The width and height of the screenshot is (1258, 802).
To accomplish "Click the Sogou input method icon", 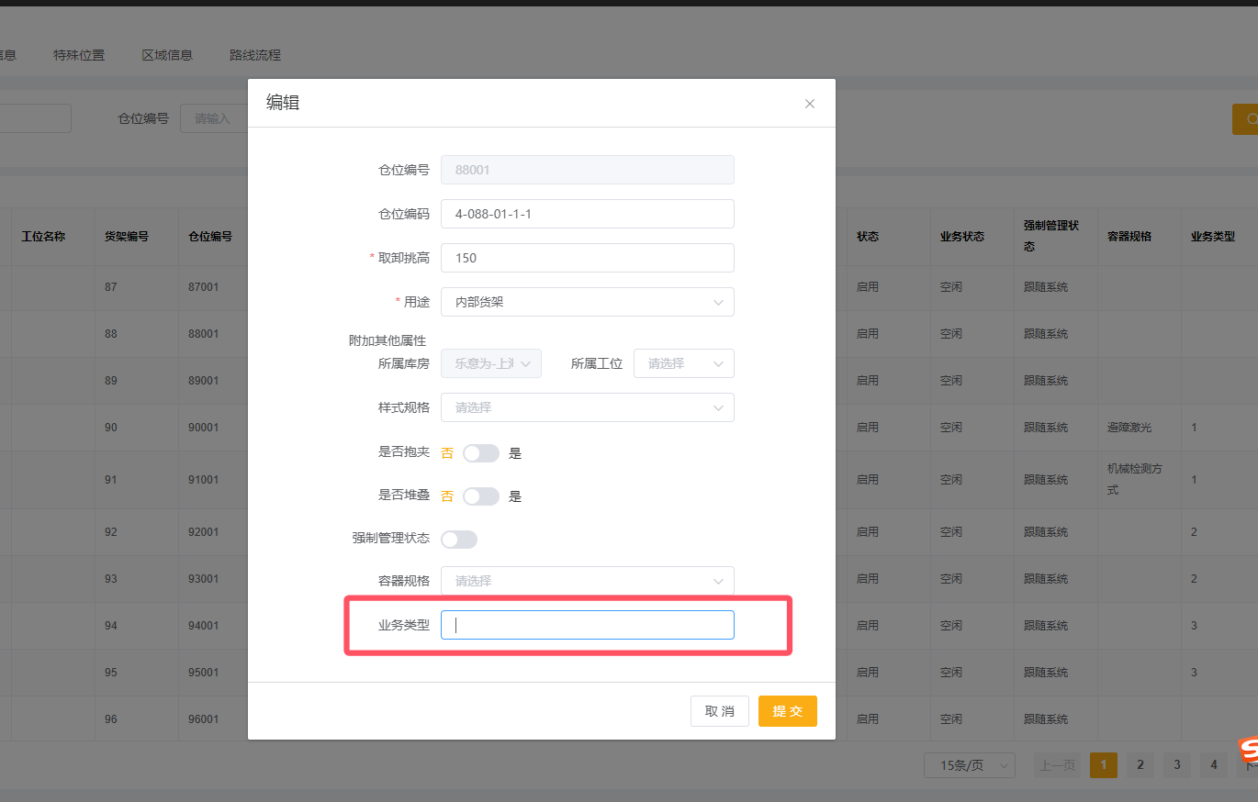I will click(1248, 750).
